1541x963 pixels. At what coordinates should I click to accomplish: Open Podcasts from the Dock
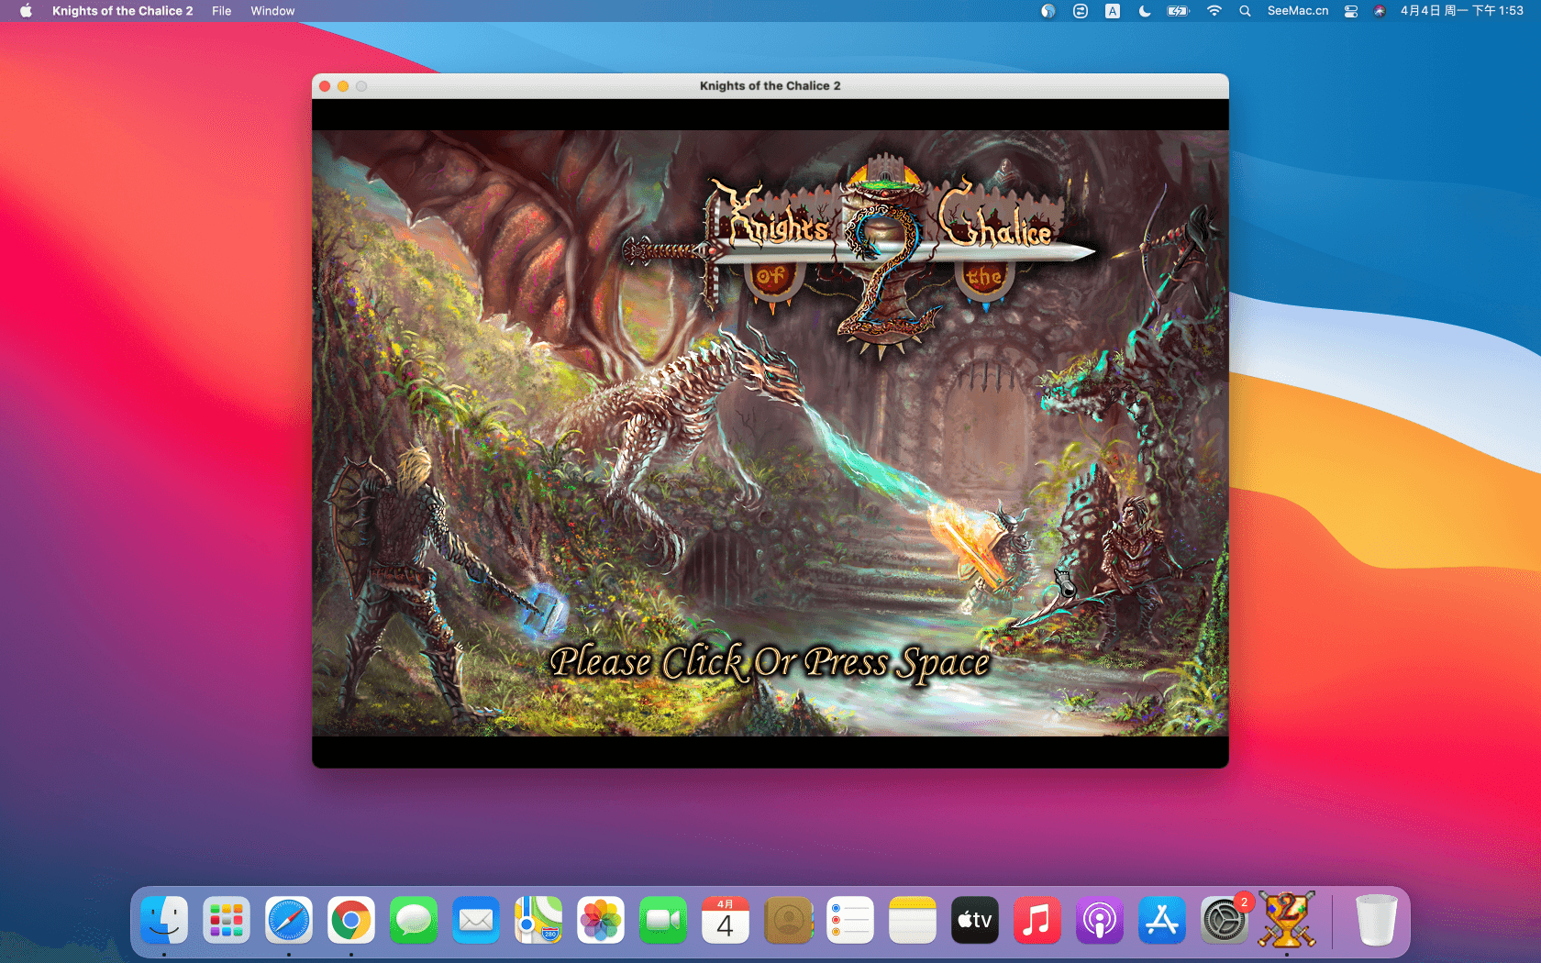pos(1100,920)
